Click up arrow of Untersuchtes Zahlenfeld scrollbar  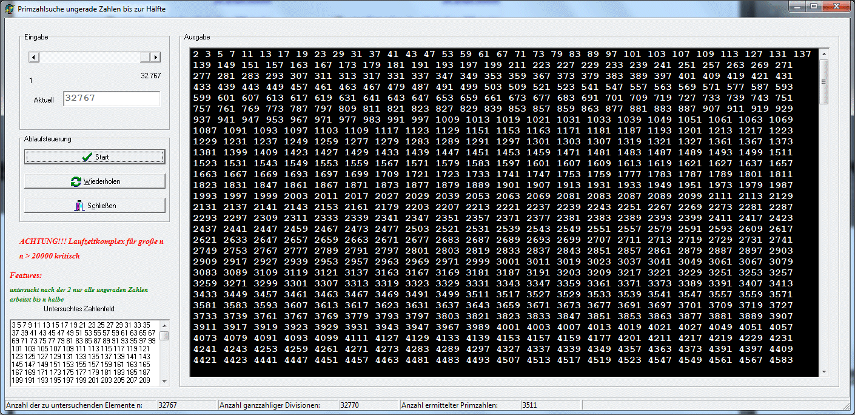click(164, 325)
